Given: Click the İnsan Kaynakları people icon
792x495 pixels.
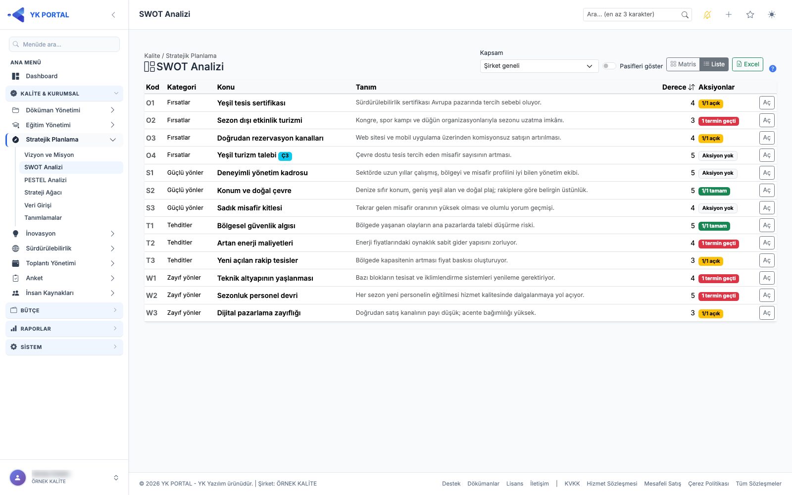Looking at the screenshot, I should tap(15, 293).
